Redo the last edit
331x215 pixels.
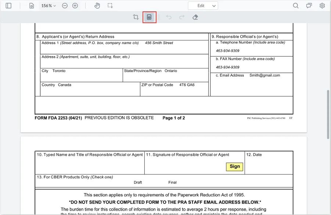pyautogui.click(x=182, y=17)
